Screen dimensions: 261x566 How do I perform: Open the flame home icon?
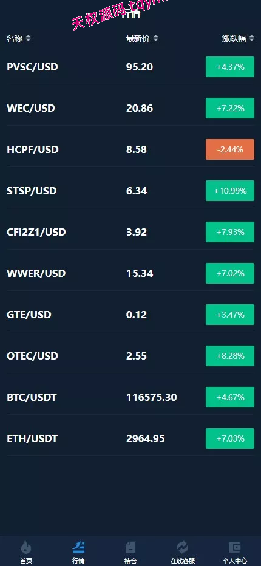pyautogui.click(x=26, y=547)
